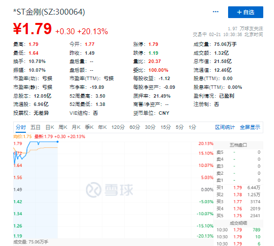Click the 15.10% right axis label

206,153
